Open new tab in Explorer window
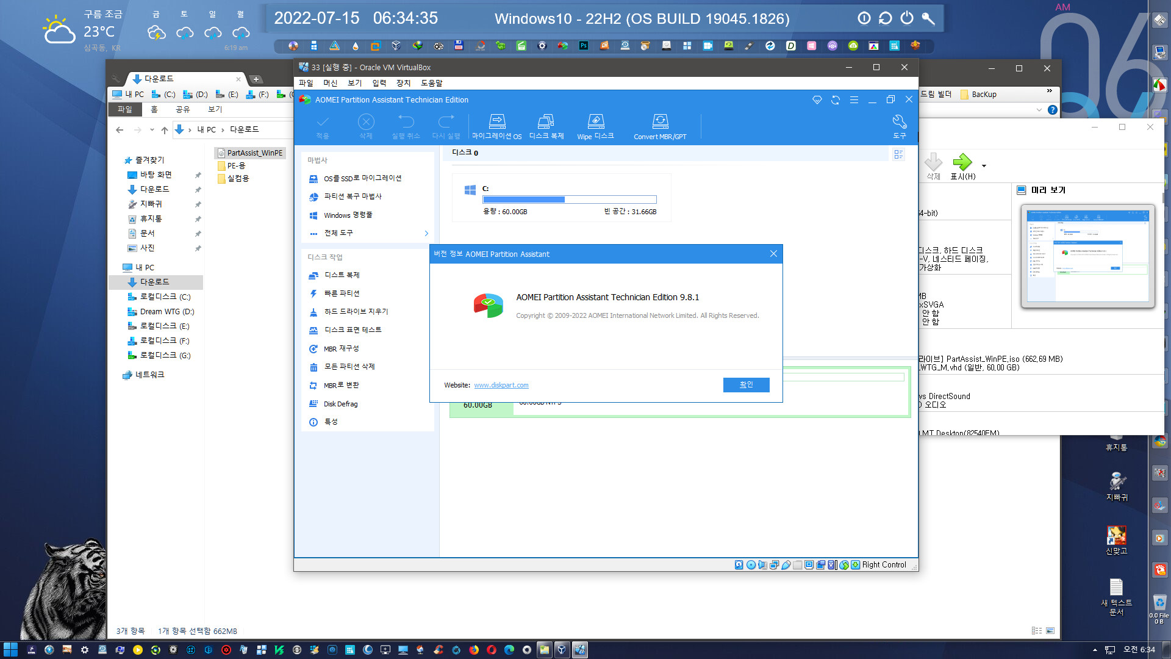The image size is (1171, 659). (x=256, y=79)
